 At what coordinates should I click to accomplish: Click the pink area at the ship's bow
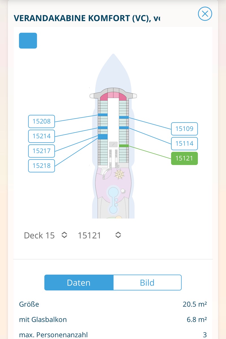pyautogui.click(x=113, y=96)
